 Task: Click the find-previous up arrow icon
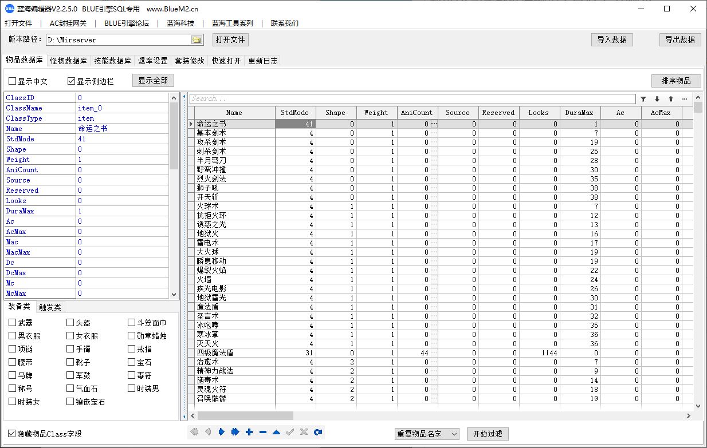pos(671,99)
